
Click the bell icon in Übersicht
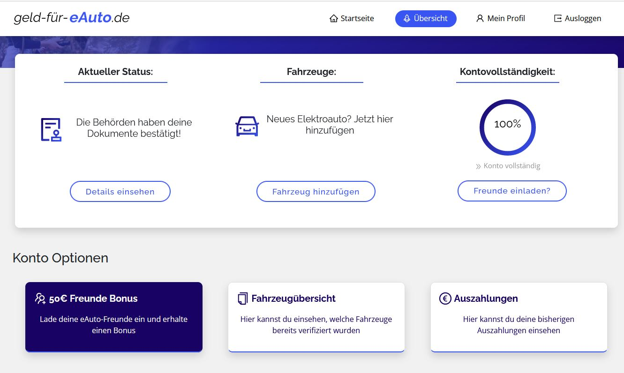point(407,19)
